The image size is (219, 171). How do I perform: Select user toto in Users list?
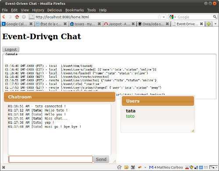click(130, 116)
